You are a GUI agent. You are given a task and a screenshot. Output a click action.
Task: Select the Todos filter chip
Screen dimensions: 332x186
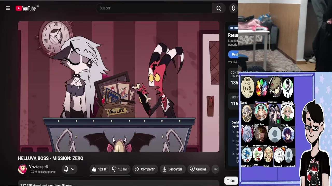point(231,181)
